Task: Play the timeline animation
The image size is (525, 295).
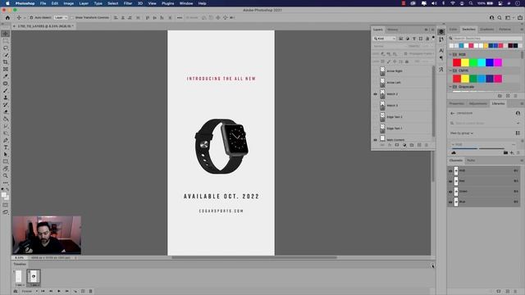Action: pyautogui.click(x=59, y=292)
